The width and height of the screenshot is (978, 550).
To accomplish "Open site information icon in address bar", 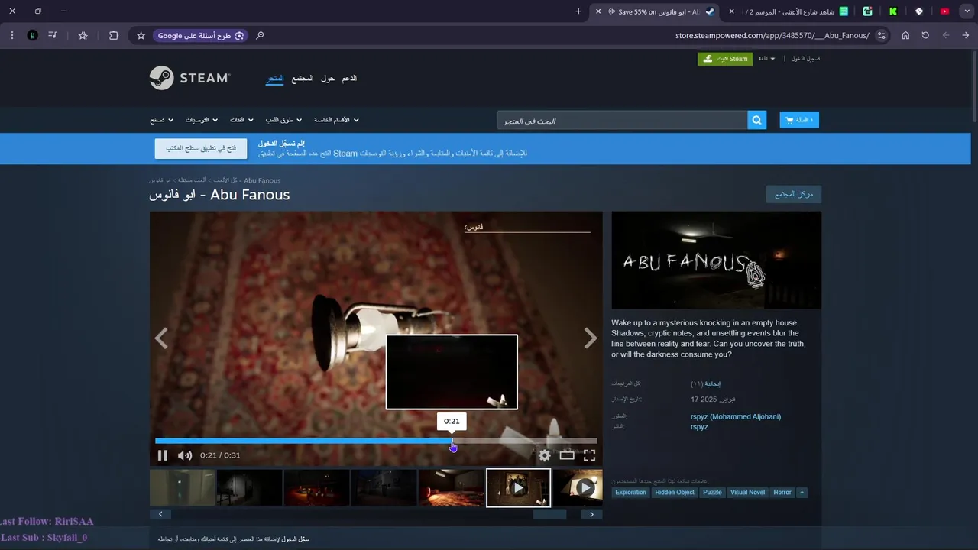I will coord(881,35).
